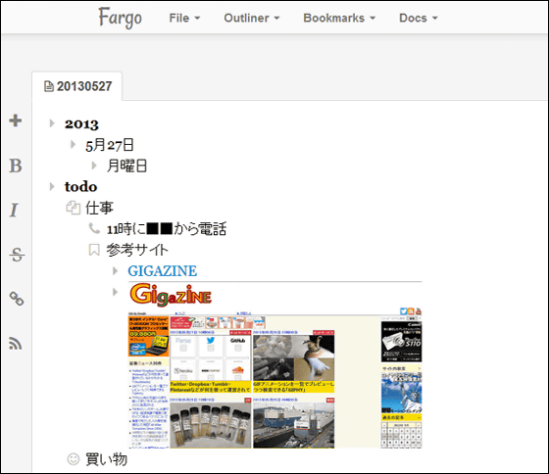
Task: Select the 20130527 tab
Action: tap(77, 86)
